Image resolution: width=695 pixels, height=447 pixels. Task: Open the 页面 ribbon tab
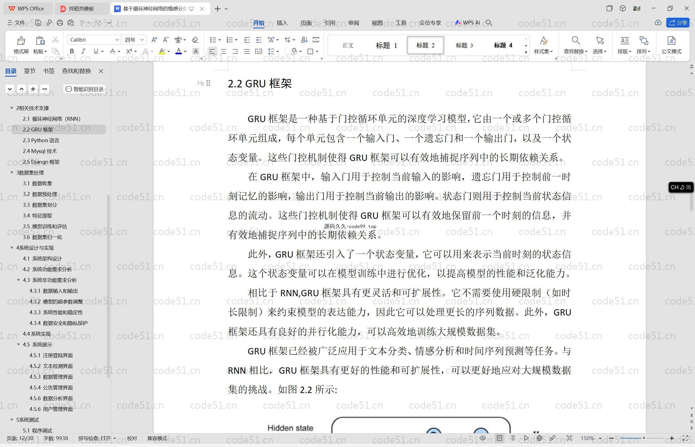(306, 23)
